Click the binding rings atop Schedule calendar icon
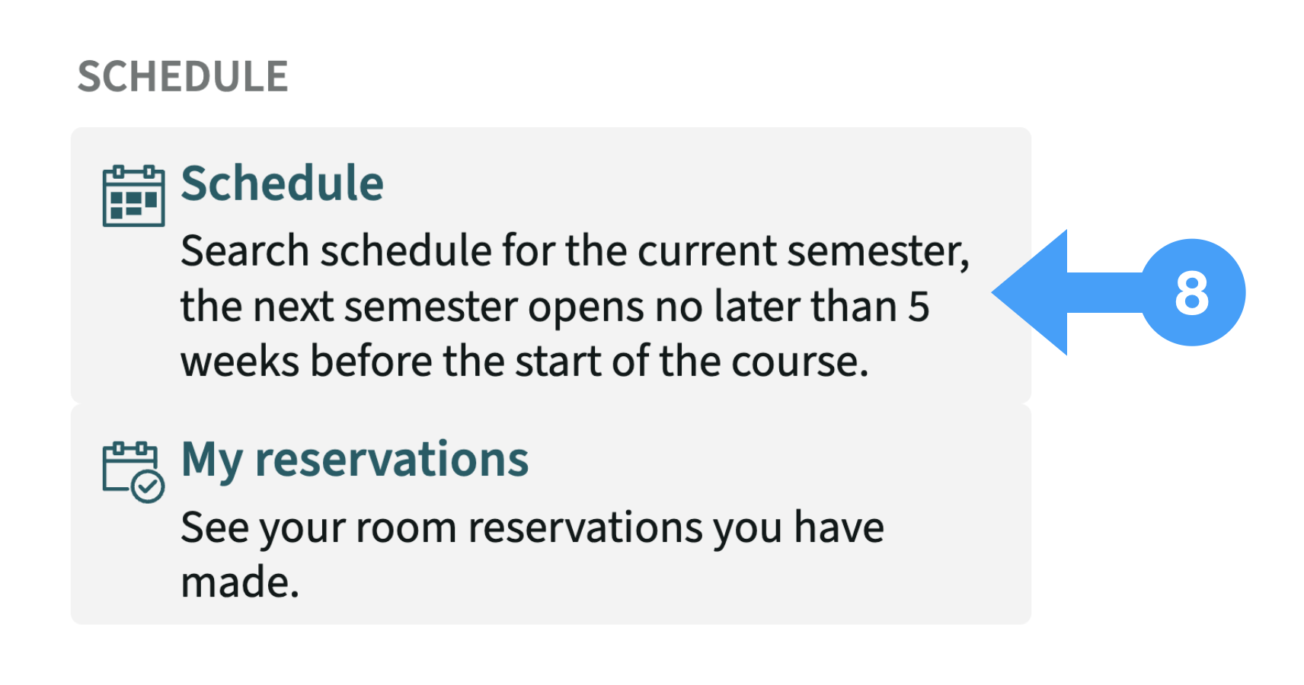 coord(134,172)
